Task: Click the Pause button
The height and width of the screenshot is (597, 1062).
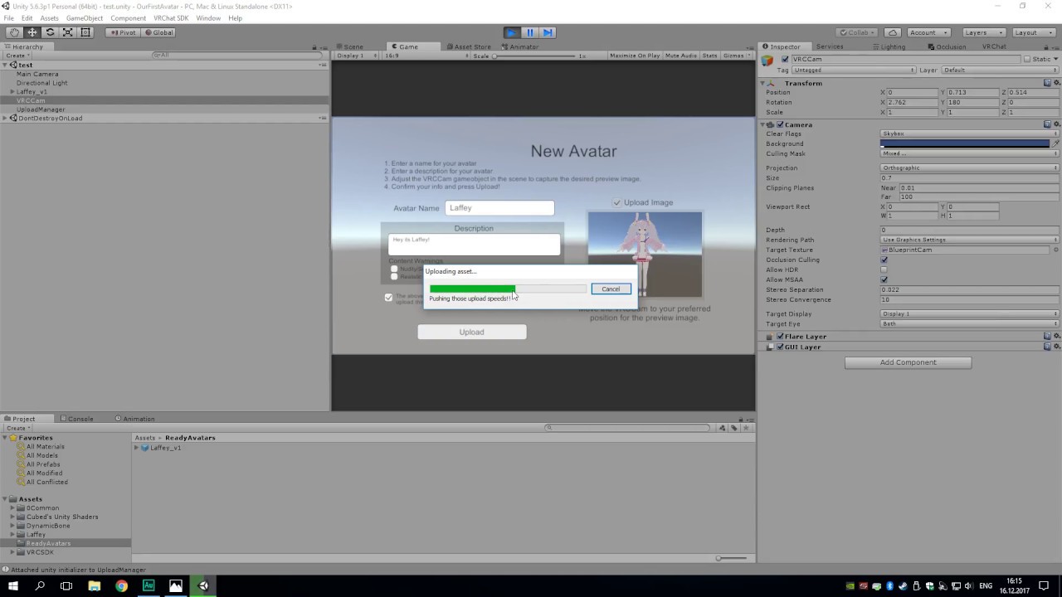Action: (530, 32)
